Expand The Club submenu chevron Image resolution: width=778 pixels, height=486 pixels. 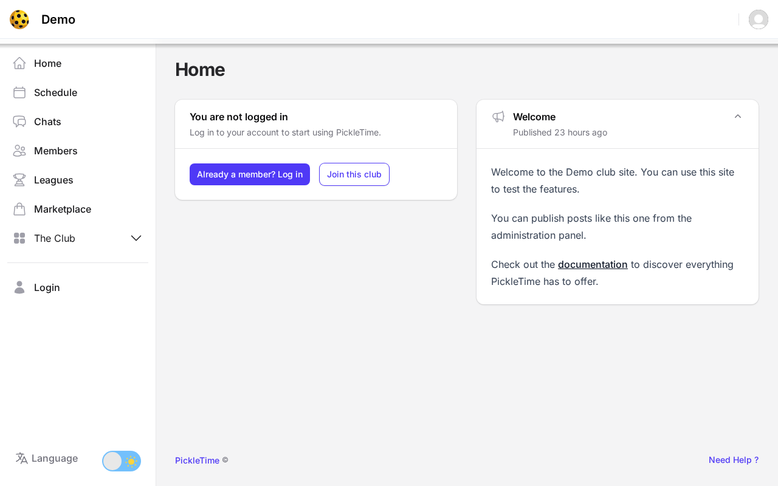pyautogui.click(x=136, y=238)
